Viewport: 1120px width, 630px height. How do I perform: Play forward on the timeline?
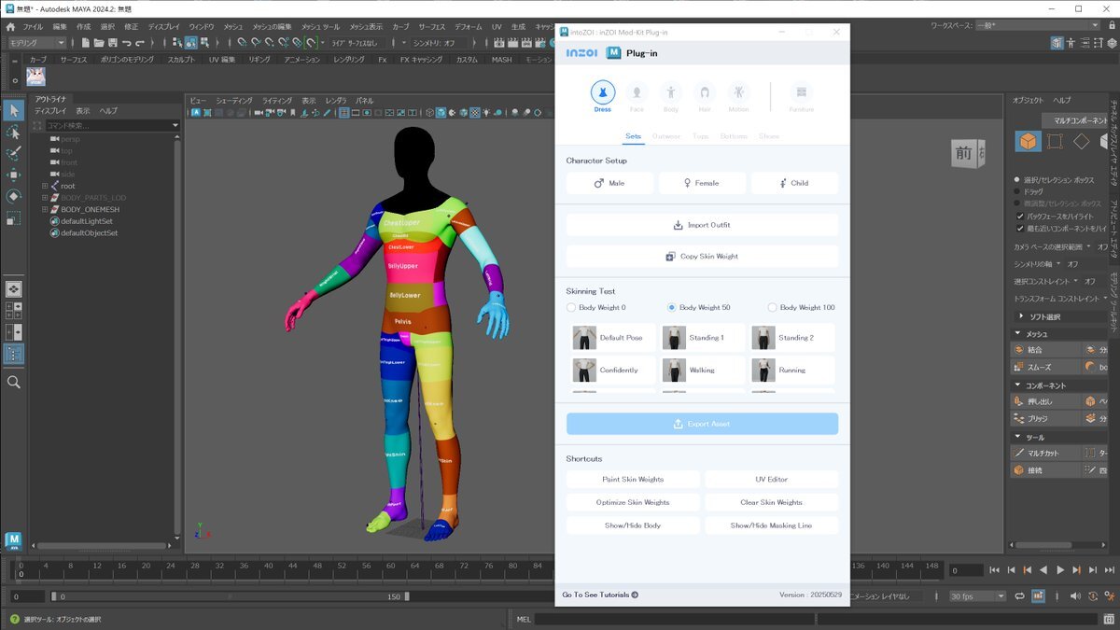(1060, 570)
